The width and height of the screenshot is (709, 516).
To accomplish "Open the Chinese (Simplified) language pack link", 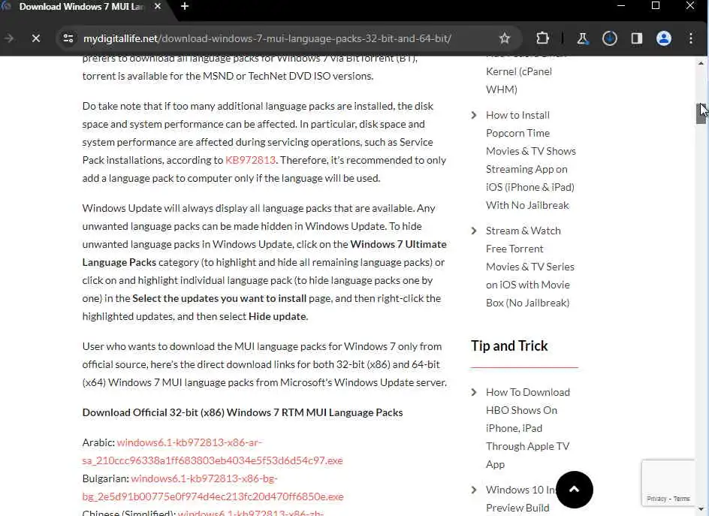I will (x=251, y=513).
